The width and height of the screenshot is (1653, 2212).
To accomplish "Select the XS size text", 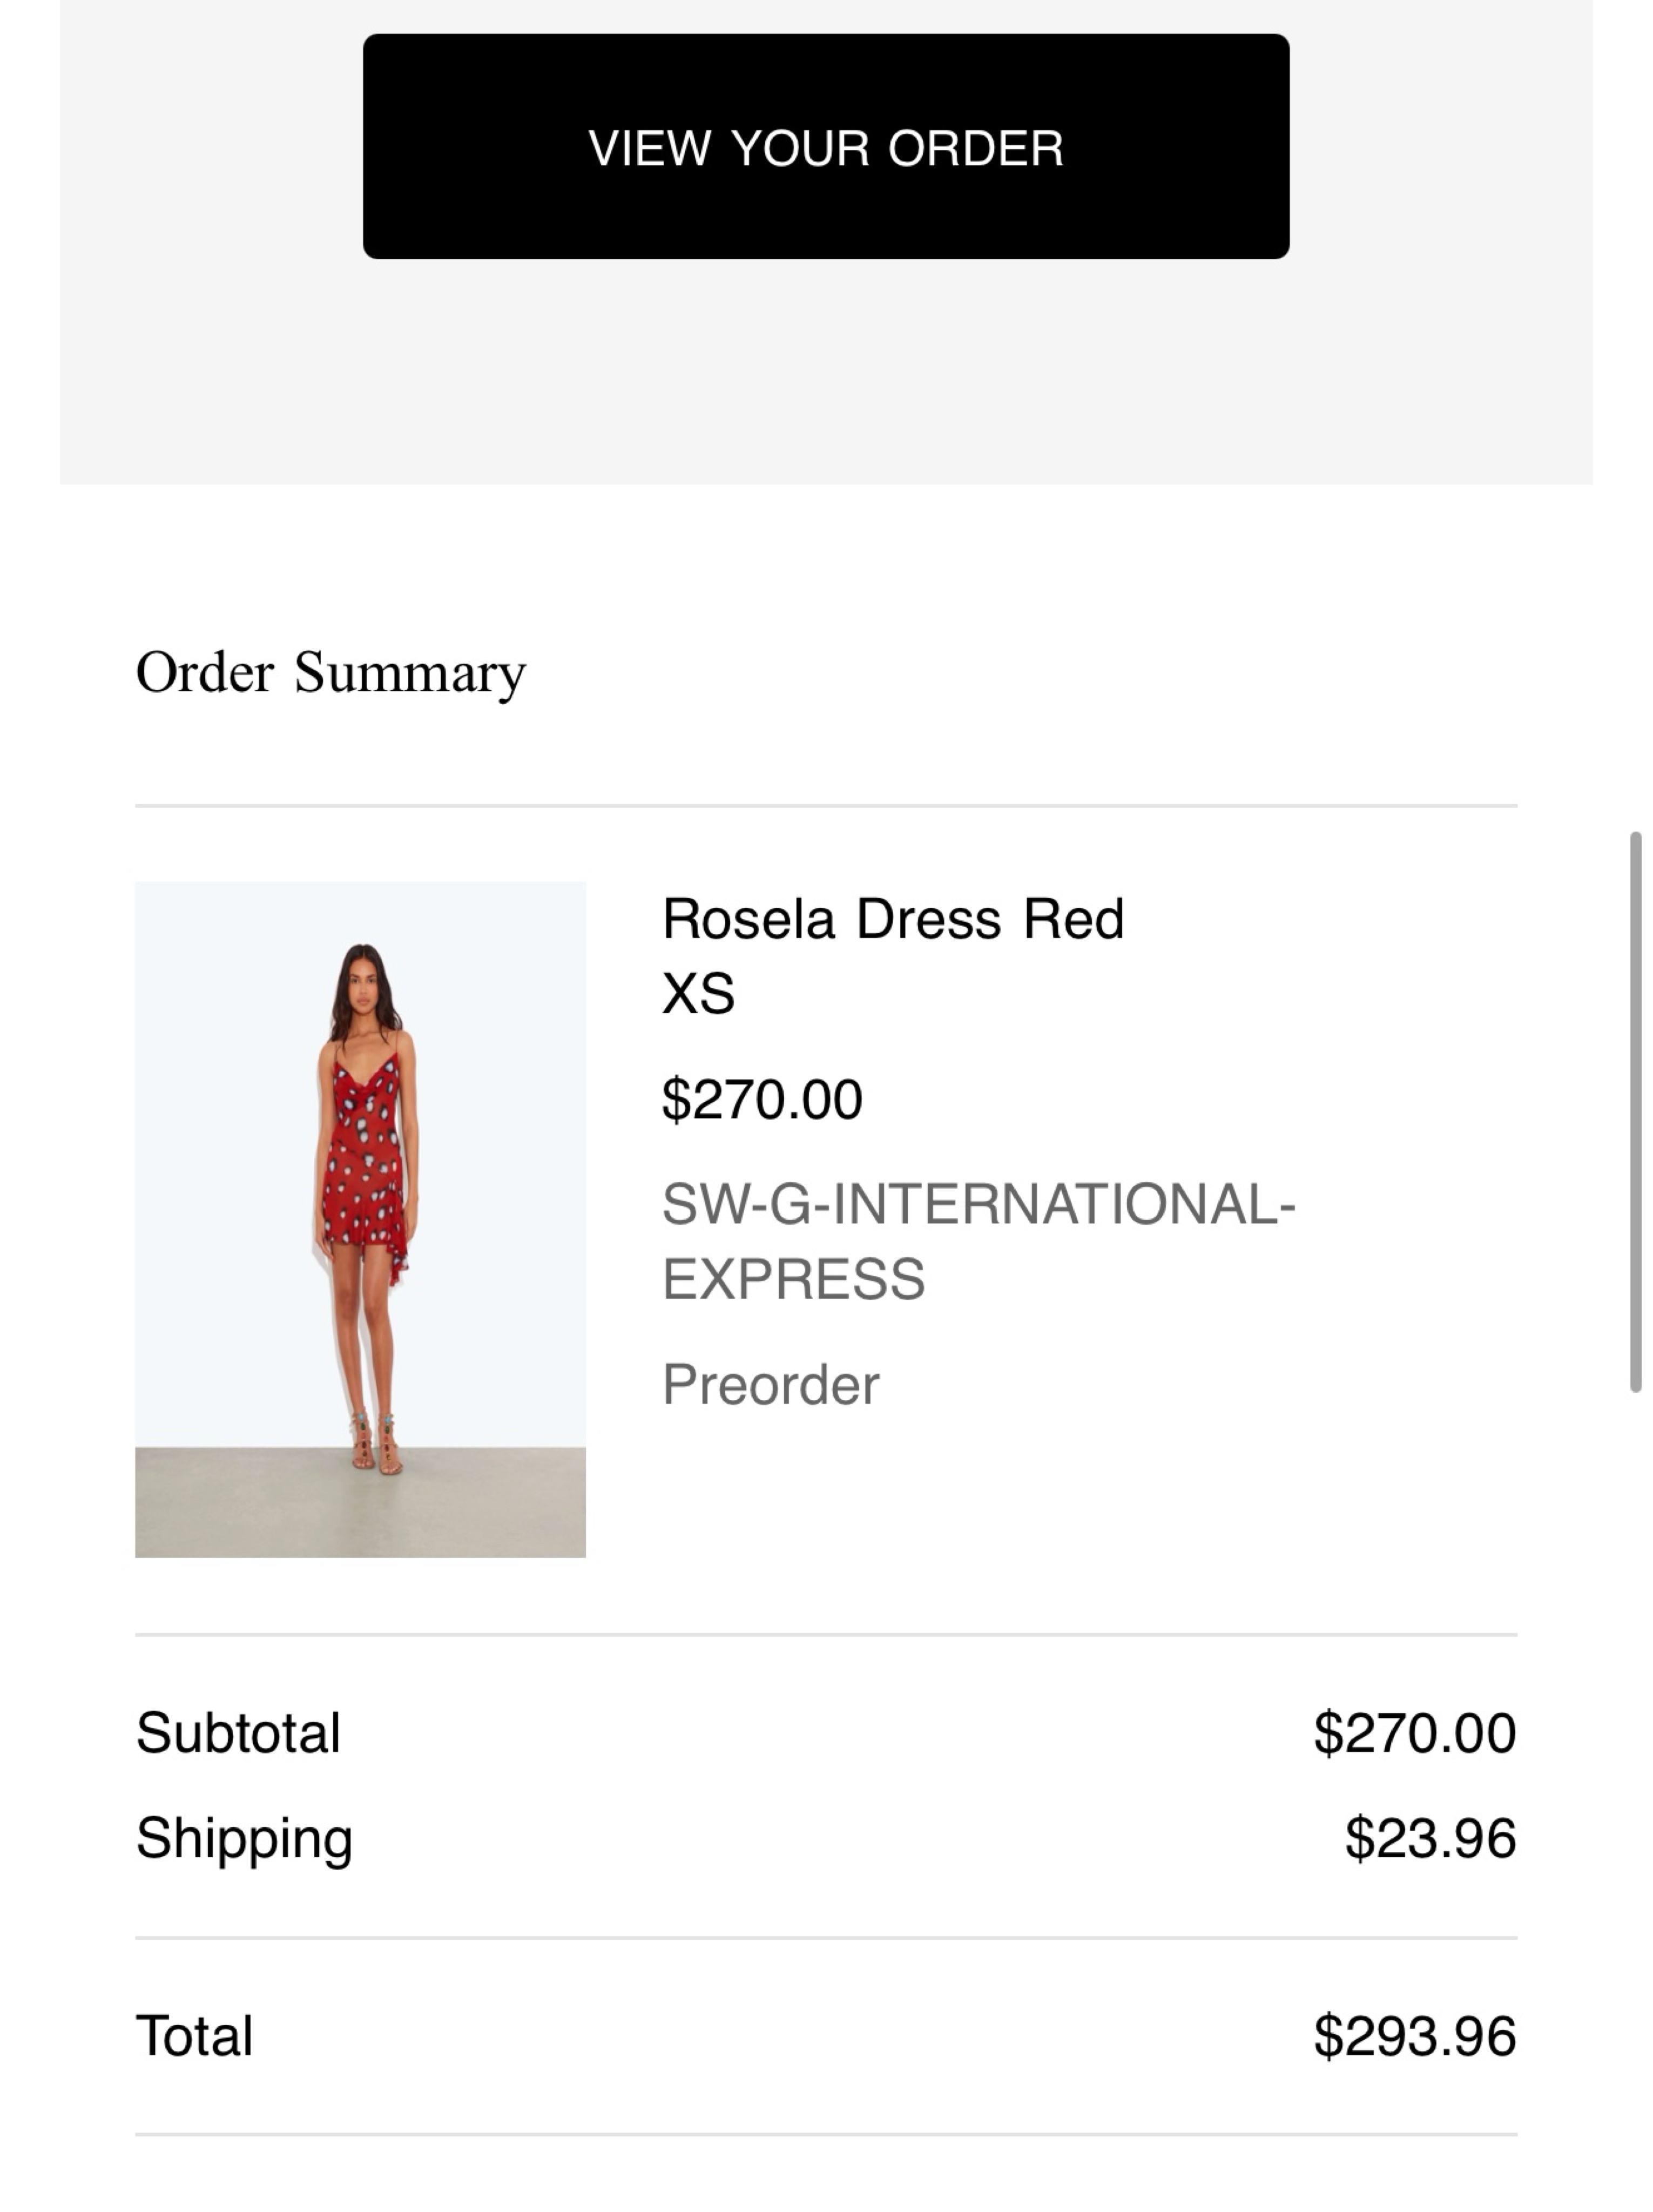I will tap(698, 994).
